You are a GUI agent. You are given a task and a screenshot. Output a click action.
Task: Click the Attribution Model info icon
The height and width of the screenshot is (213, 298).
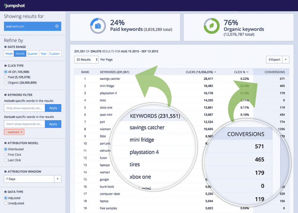tap(5, 143)
